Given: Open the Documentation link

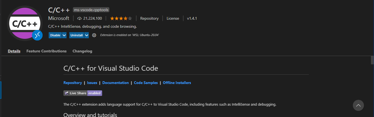Looking at the screenshot, I should [115, 83].
